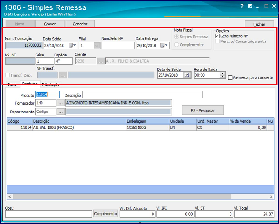Image resolution: width=279 pixels, height=224 pixels.
Task: Click the Vl. Total field
Action: [x=254, y=214]
